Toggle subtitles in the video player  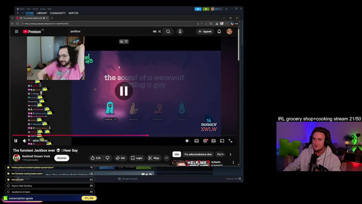(x=197, y=141)
